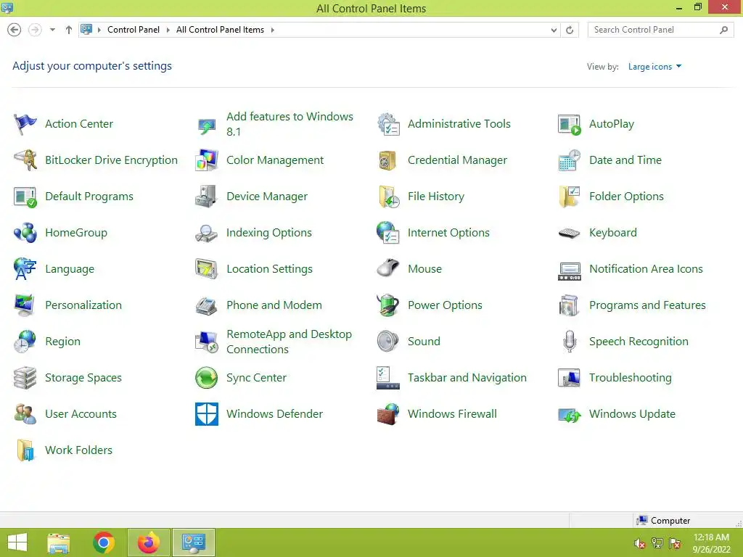The width and height of the screenshot is (743, 557).
Task: Open the Location Settings map icon
Action: pyautogui.click(x=207, y=269)
